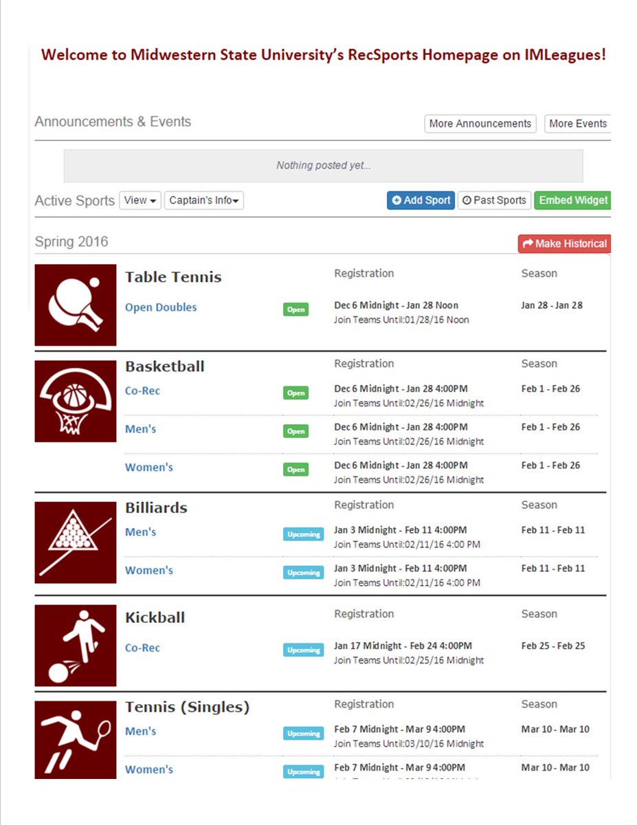Click the Embed Widget button
The height and width of the screenshot is (825, 637).
tap(573, 201)
